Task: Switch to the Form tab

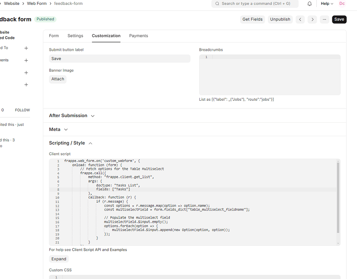Action: coord(54,36)
